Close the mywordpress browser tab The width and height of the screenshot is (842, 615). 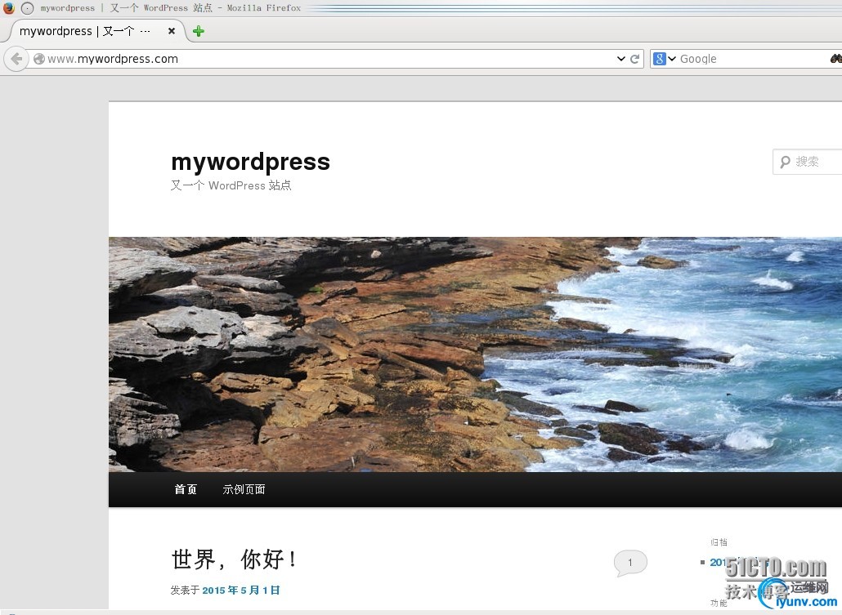[x=172, y=31]
